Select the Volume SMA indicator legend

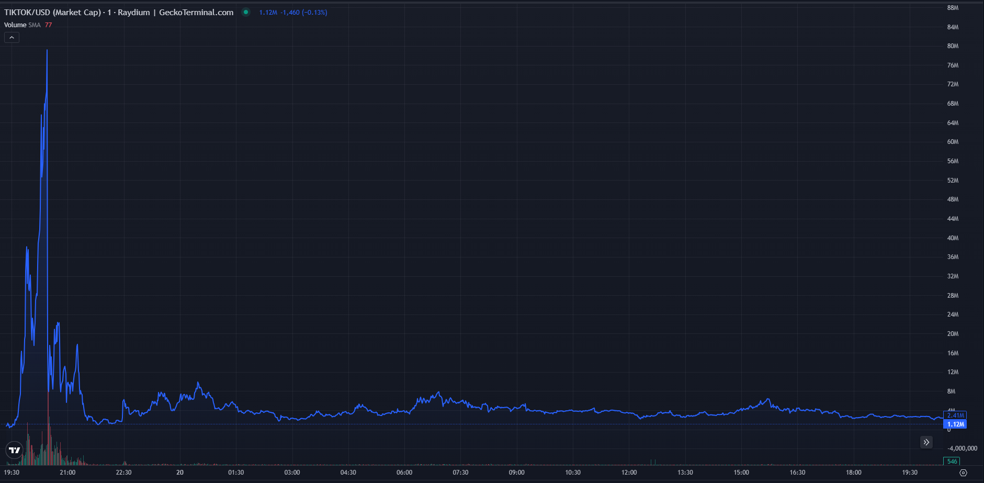pos(22,25)
